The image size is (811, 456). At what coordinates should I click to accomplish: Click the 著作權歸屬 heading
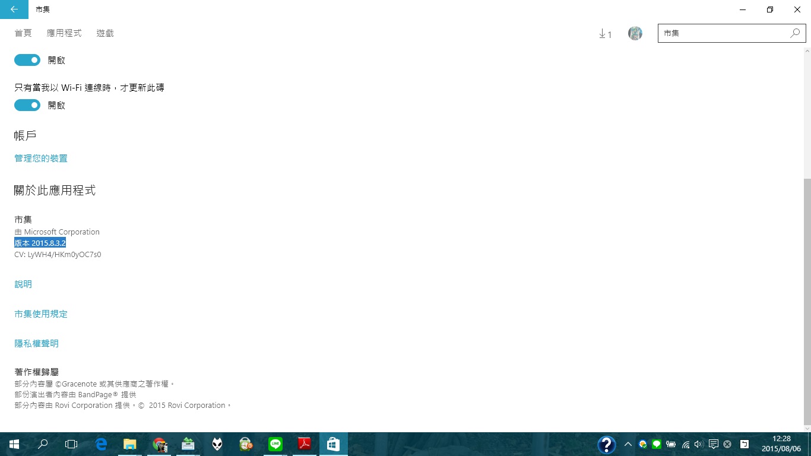point(36,372)
